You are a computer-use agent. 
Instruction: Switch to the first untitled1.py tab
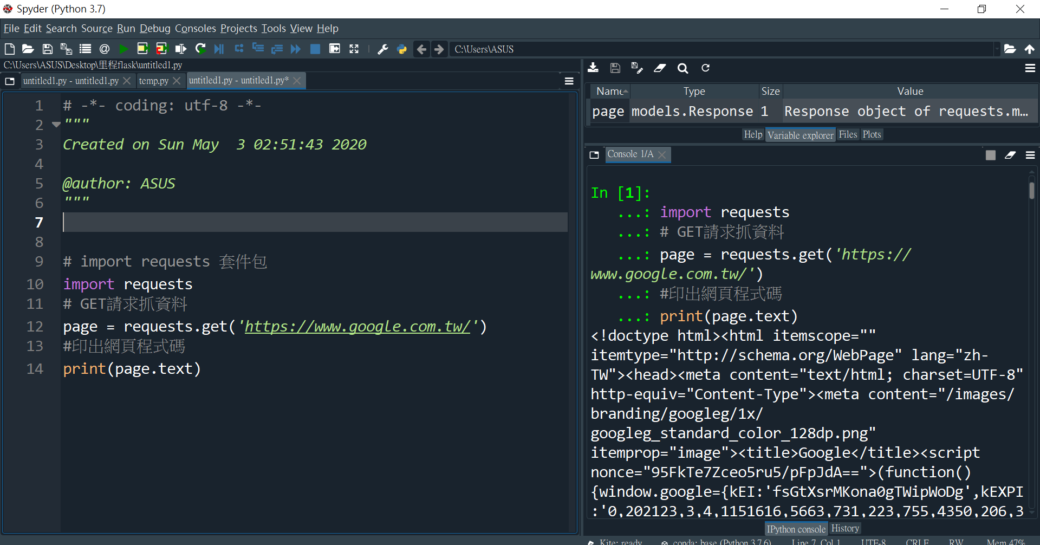70,81
